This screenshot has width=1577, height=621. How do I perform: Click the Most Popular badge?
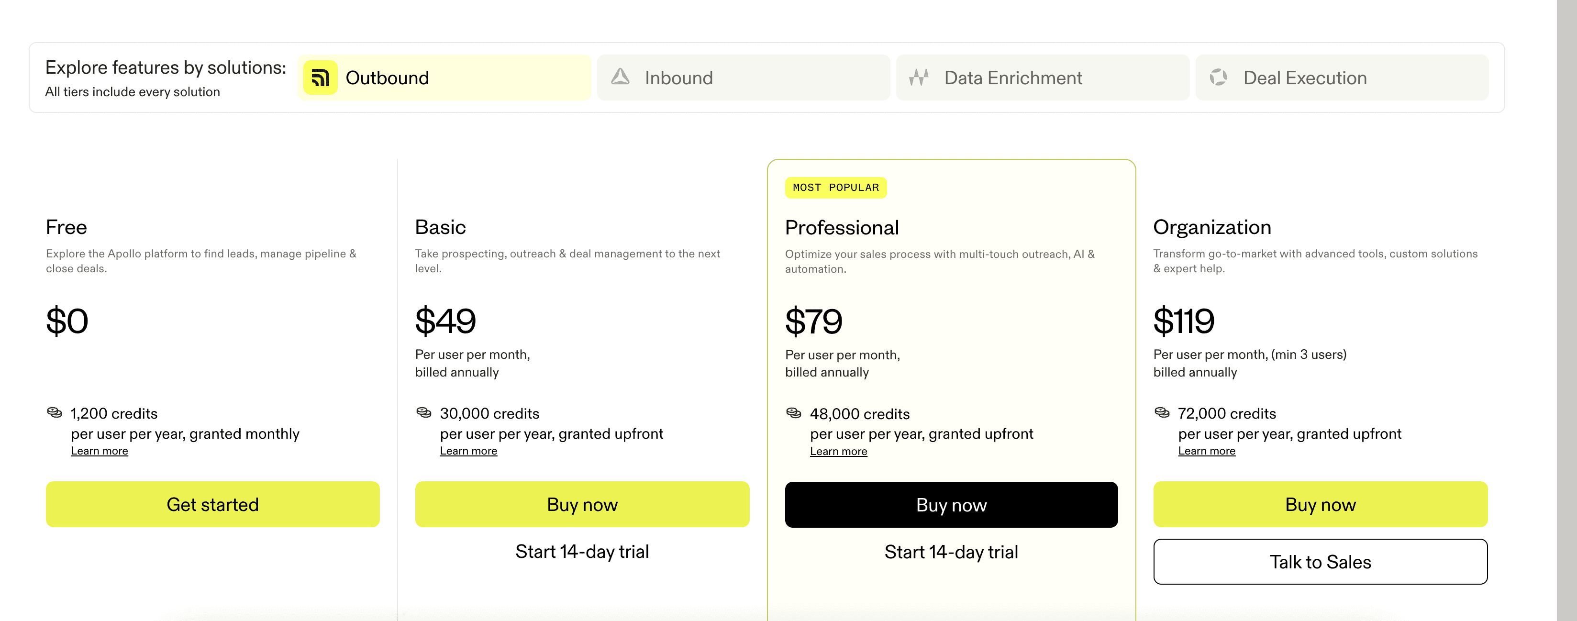tap(835, 188)
